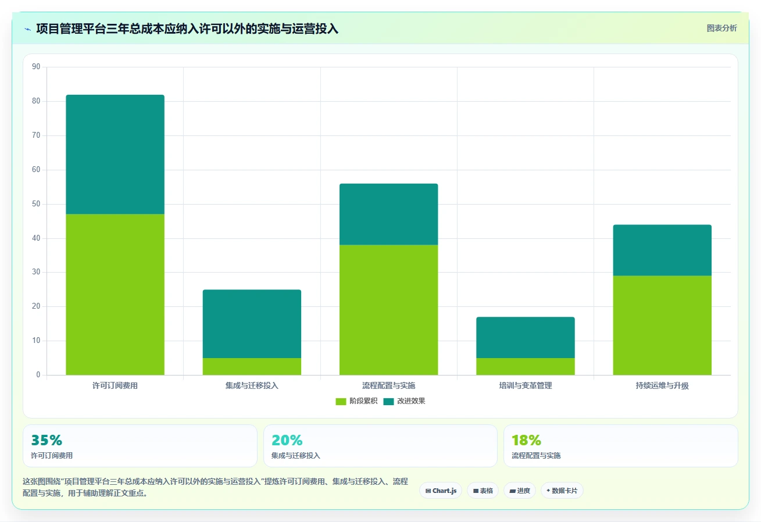Viewport: 761px width, 522px height.
Task: Click the chart title 项目管理平台三年总成本 heading
Action: point(187,28)
